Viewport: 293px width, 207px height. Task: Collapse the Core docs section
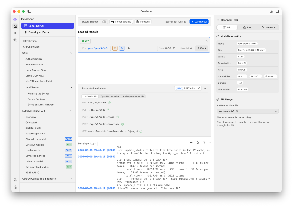coord(71,53)
